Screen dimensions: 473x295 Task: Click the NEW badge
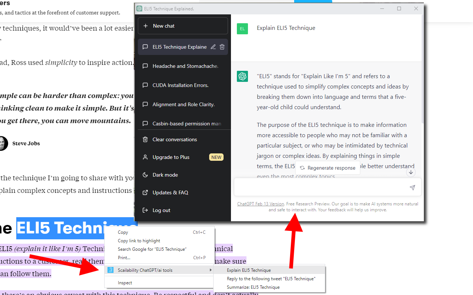point(217,157)
